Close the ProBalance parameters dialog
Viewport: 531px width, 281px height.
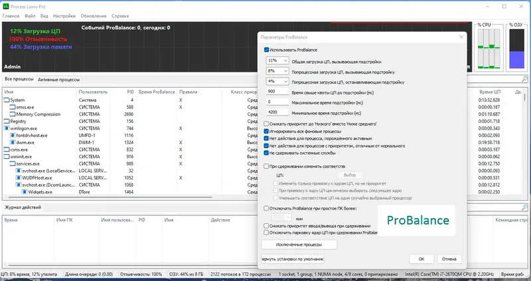(x=461, y=37)
